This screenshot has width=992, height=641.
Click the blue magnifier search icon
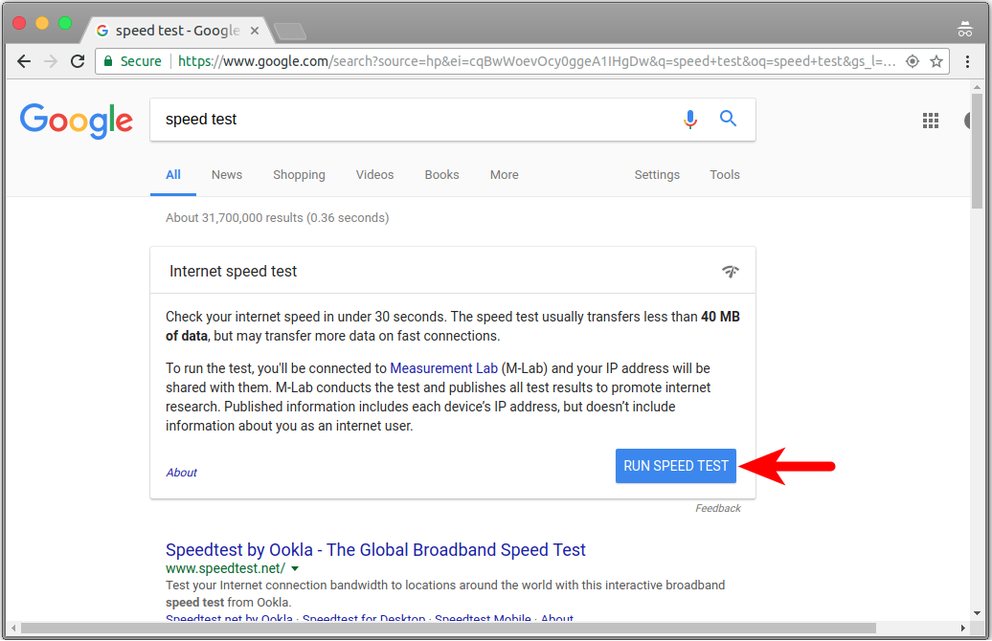(729, 120)
